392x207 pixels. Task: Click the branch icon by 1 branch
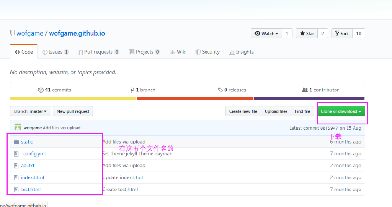(132, 90)
